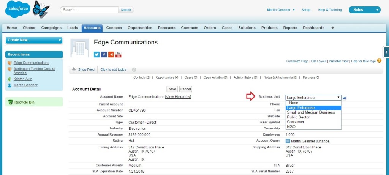The width and height of the screenshot is (389, 175).
Task: Jump to Open Activities link
Action: click(215, 77)
